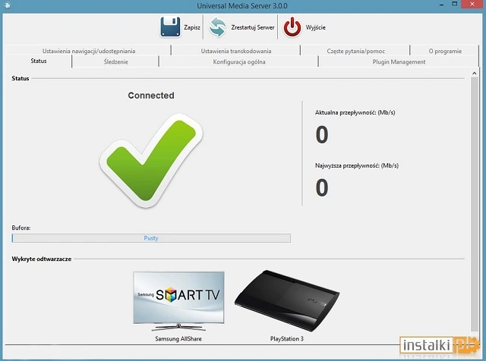This screenshot has width=486, height=361.
Task: Click the Wyjście text label
Action: point(316,27)
